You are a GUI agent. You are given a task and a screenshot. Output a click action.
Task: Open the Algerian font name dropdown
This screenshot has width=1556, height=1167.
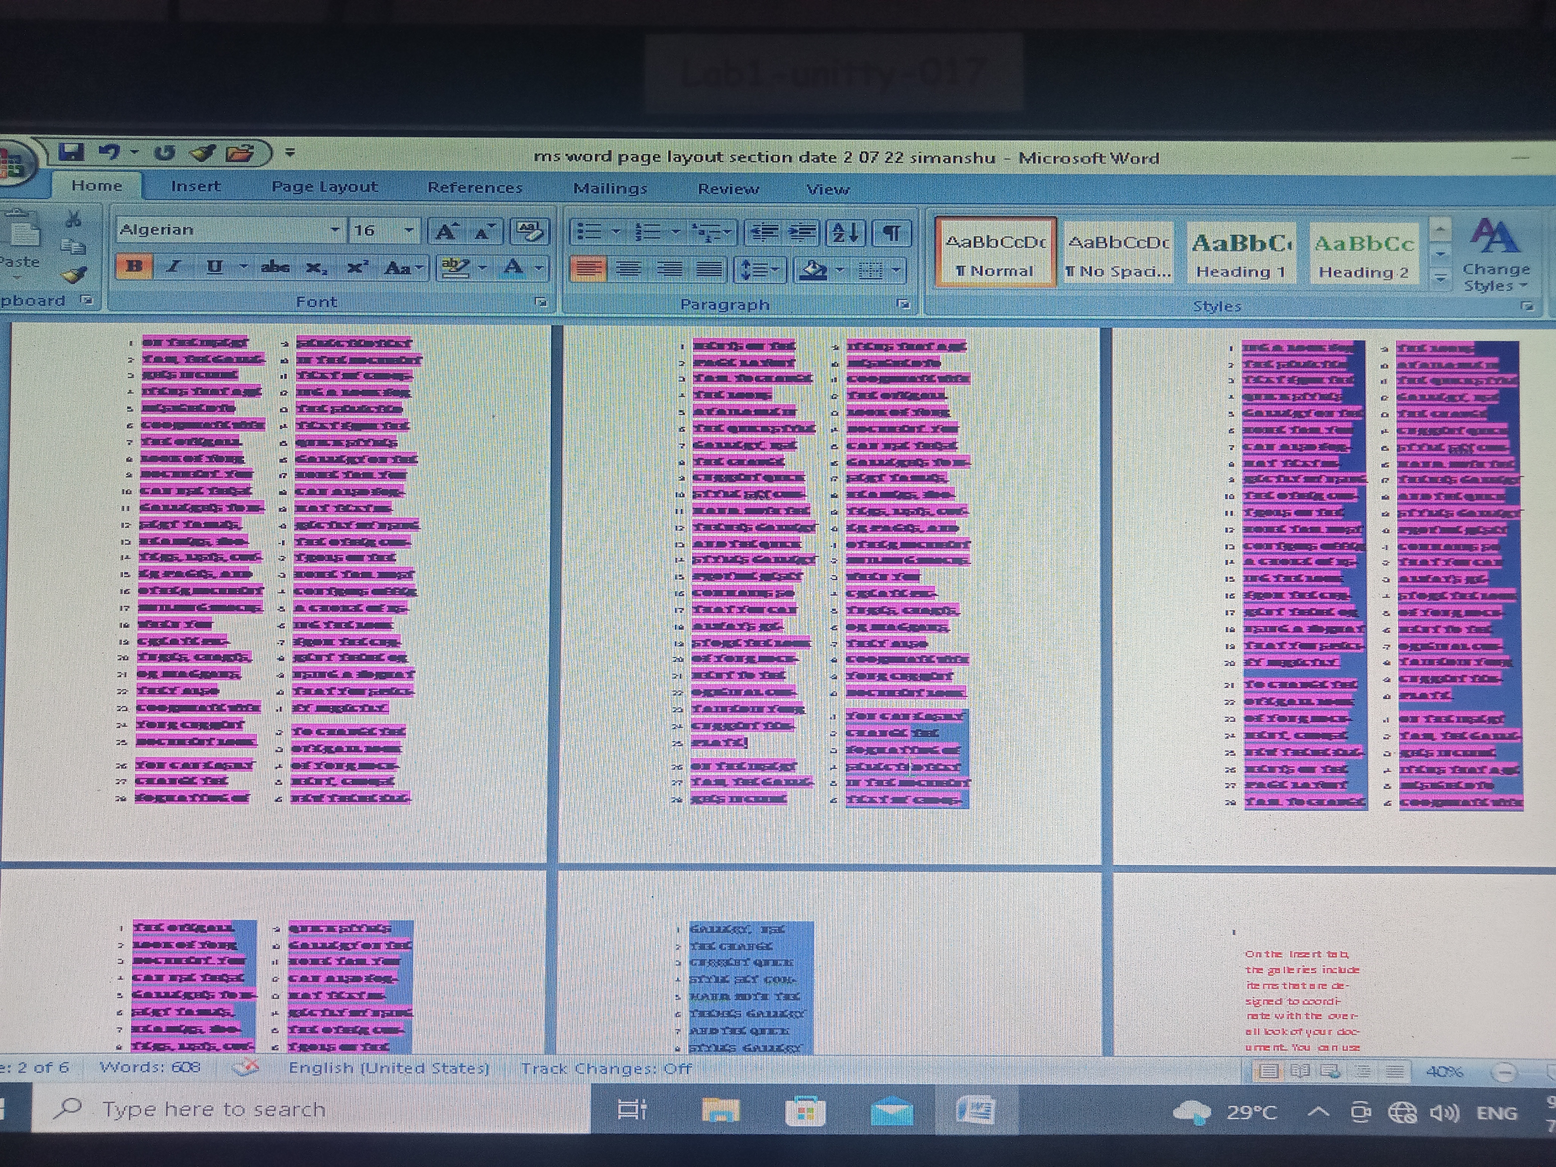[x=335, y=230]
